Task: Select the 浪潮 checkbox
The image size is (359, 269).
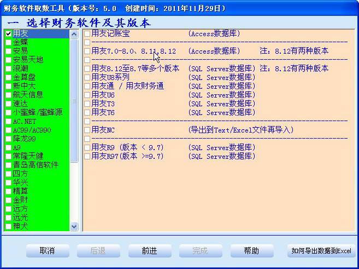Action: coord(9,68)
